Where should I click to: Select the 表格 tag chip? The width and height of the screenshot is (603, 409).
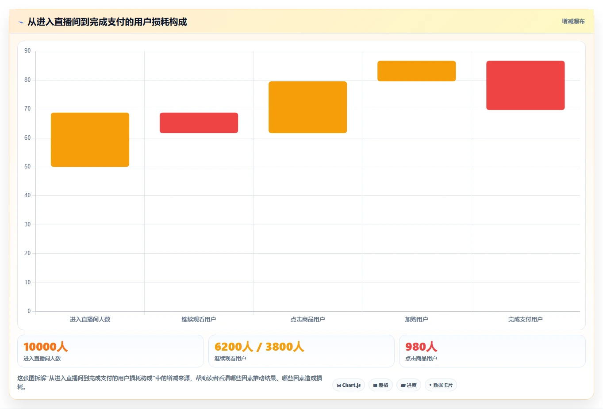380,385
